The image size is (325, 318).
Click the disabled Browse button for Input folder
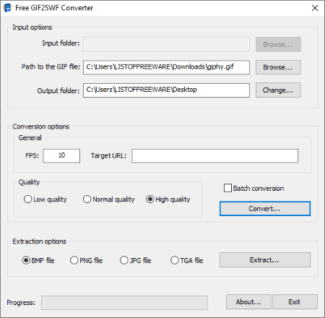point(278,44)
